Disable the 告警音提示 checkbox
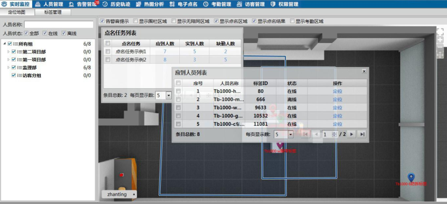The width and height of the screenshot is (447, 204). [102, 21]
